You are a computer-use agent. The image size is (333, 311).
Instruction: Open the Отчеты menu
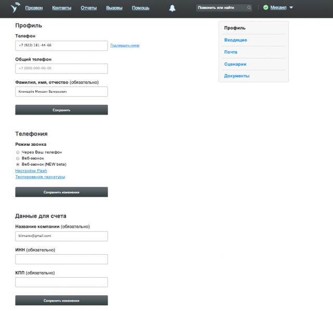88,8
